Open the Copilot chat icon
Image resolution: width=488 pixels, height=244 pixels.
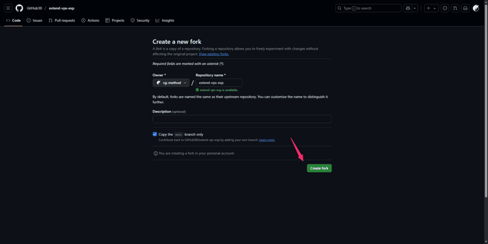[x=407, y=8]
